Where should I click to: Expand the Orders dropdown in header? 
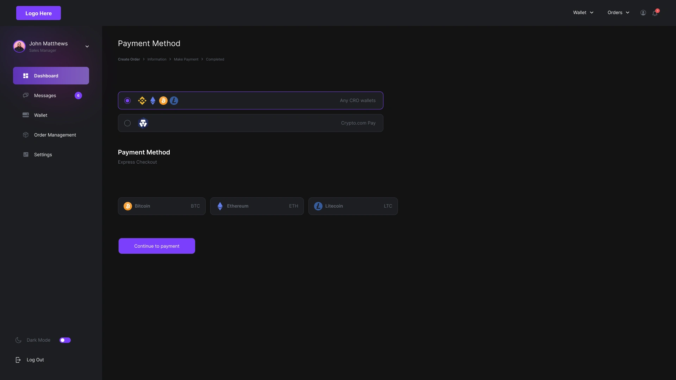tap(618, 13)
